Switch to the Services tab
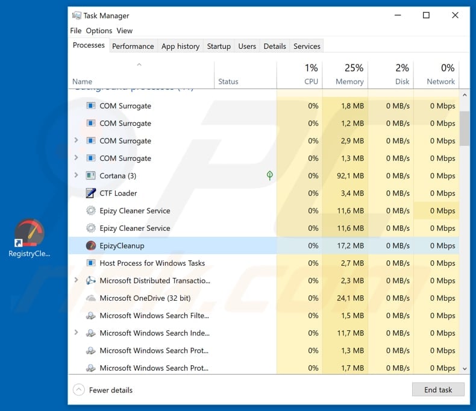The width and height of the screenshot is (476, 411). (307, 46)
